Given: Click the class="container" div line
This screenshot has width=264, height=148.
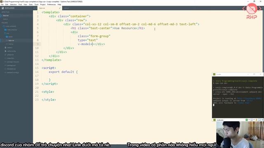Looking at the screenshot, I should [70, 16].
